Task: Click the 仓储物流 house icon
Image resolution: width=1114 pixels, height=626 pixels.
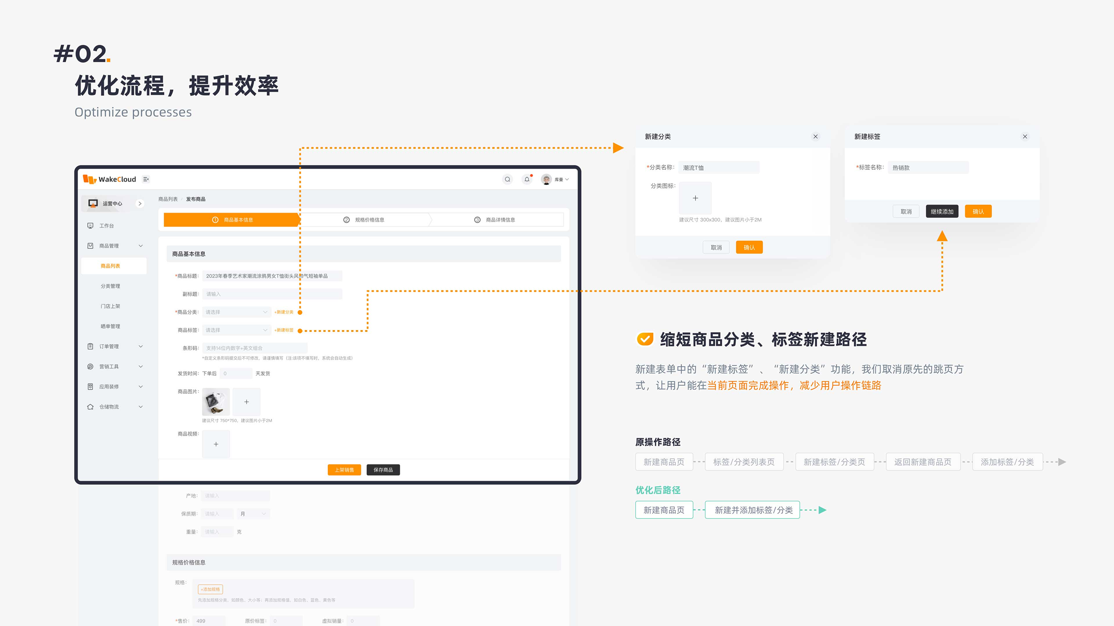Action: (x=91, y=407)
